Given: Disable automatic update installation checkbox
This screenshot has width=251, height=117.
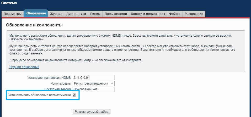Looking at the screenshot, I should (74, 95).
